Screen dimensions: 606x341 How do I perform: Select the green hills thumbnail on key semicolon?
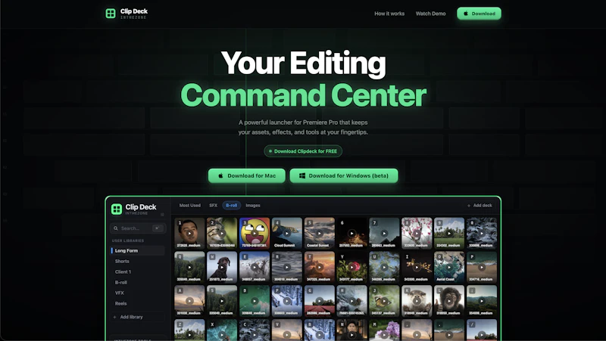click(482, 301)
